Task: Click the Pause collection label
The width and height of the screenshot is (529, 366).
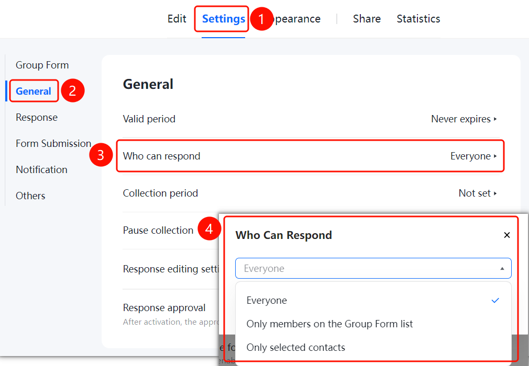Action: point(158,230)
